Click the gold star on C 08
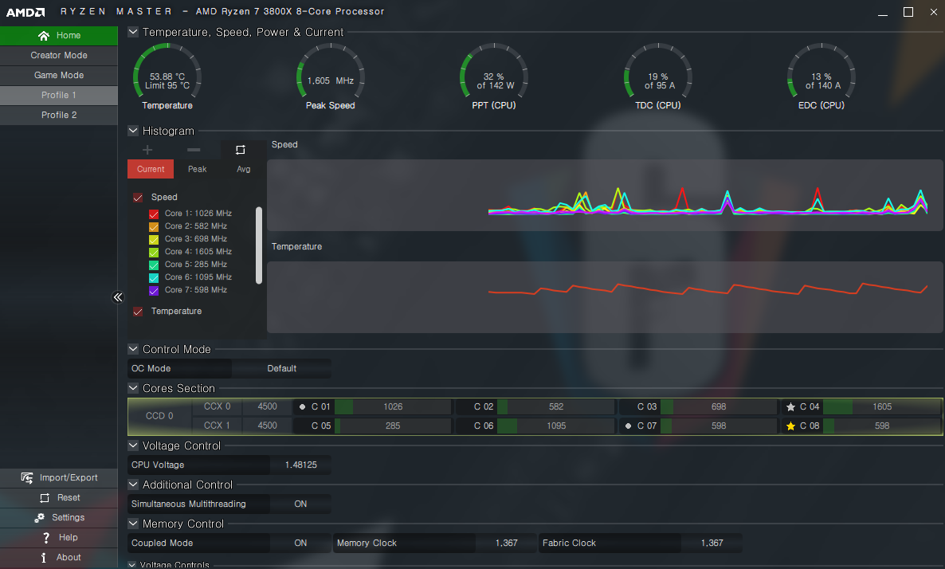This screenshot has height=569, width=945. [790, 426]
